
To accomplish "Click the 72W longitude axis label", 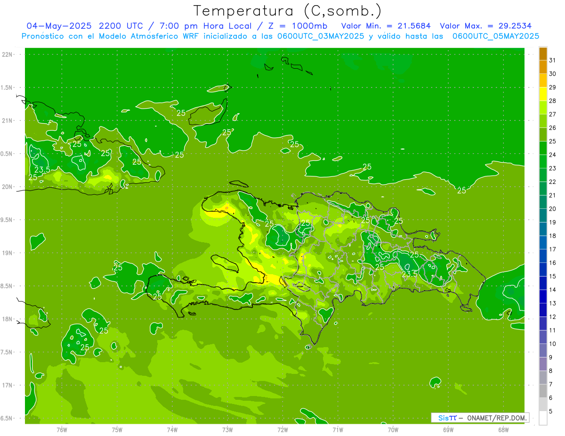I will (282, 429).
